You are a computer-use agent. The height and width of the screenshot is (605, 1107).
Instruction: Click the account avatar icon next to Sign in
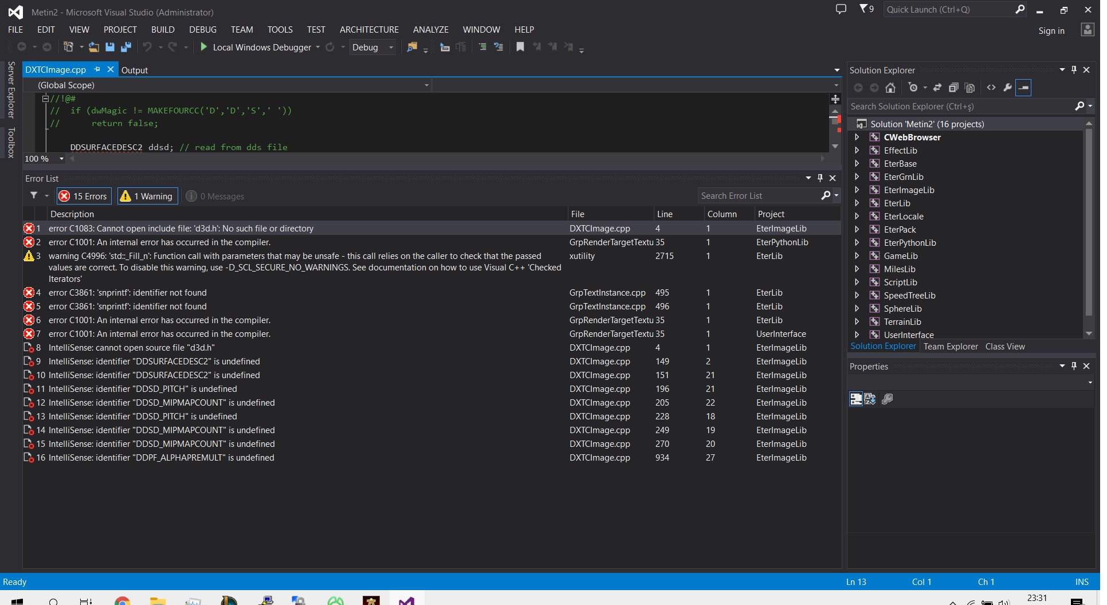[x=1087, y=30]
